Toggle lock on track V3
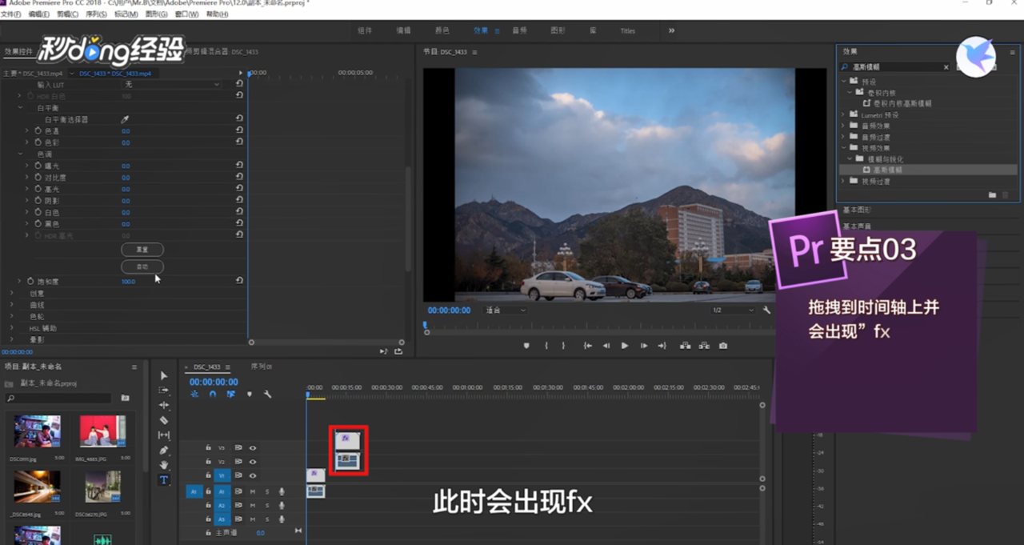The width and height of the screenshot is (1024, 545). point(208,448)
